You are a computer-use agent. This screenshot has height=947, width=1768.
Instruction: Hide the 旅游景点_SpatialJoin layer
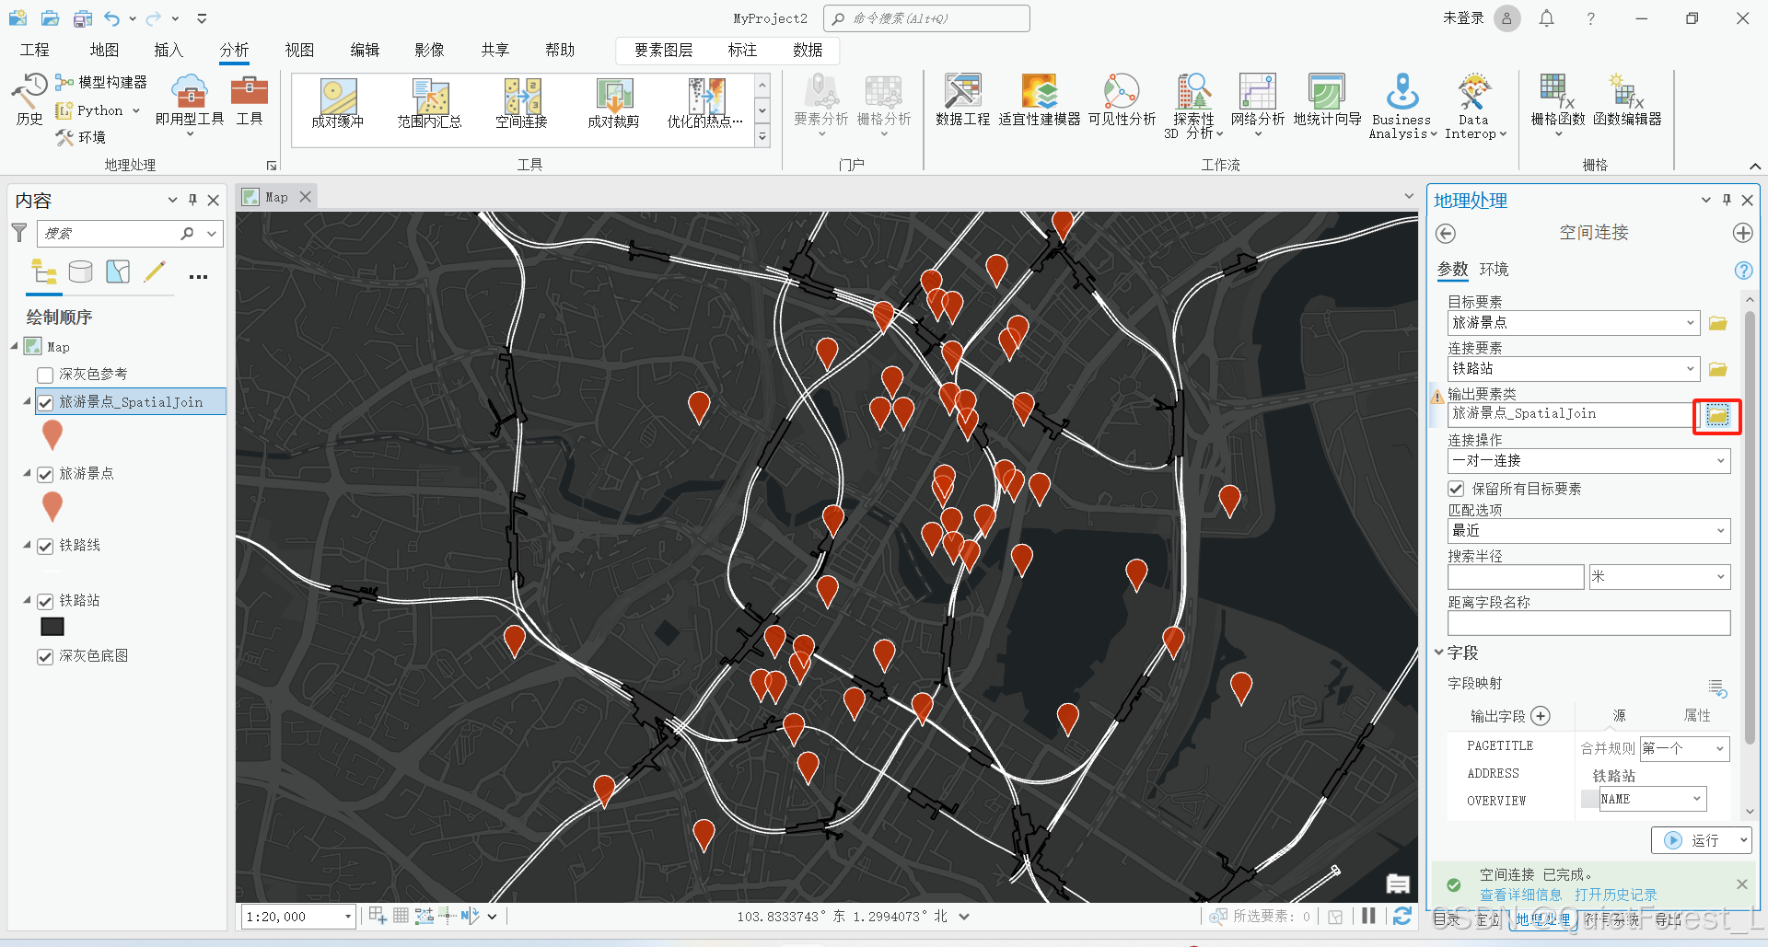click(x=45, y=402)
